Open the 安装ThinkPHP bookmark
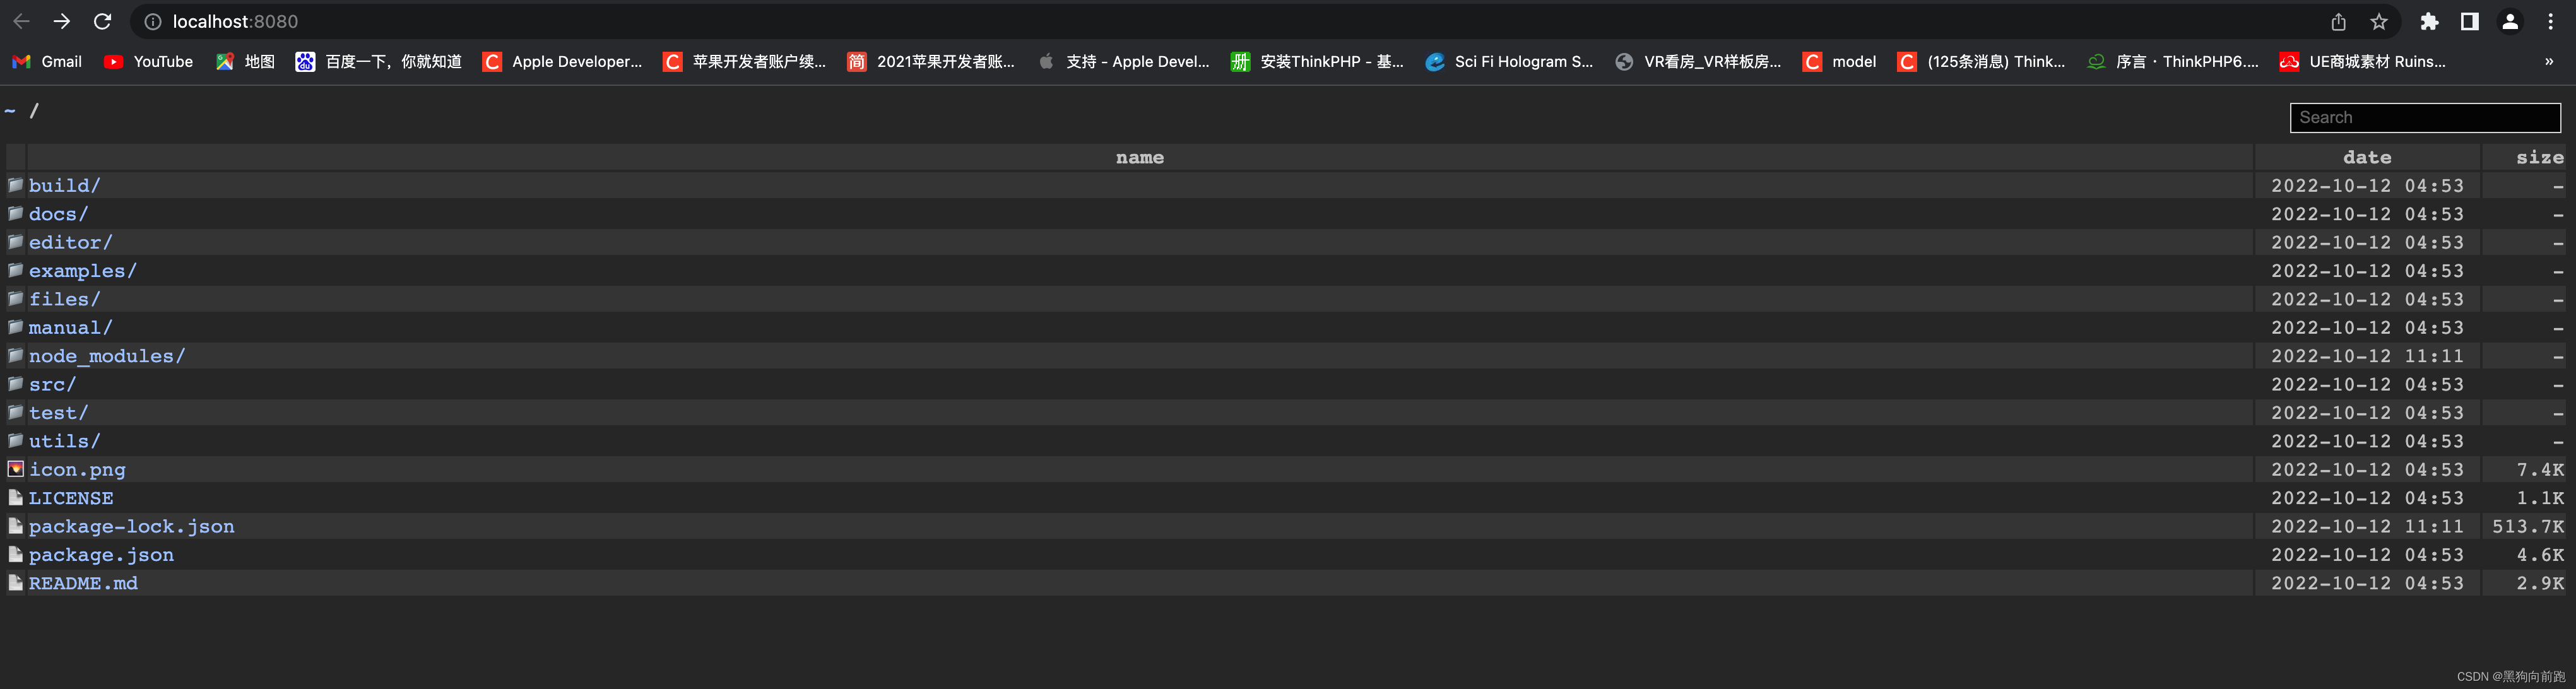 [x=1317, y=61]
